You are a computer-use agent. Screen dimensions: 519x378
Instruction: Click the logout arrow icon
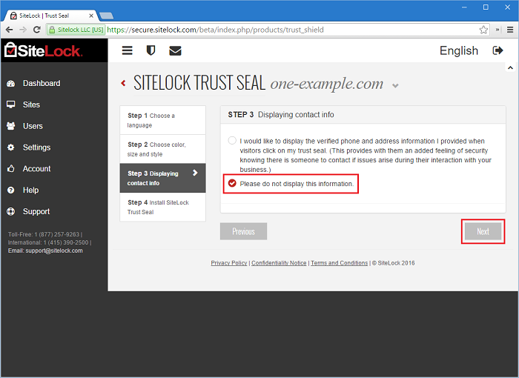click(497, 50)
